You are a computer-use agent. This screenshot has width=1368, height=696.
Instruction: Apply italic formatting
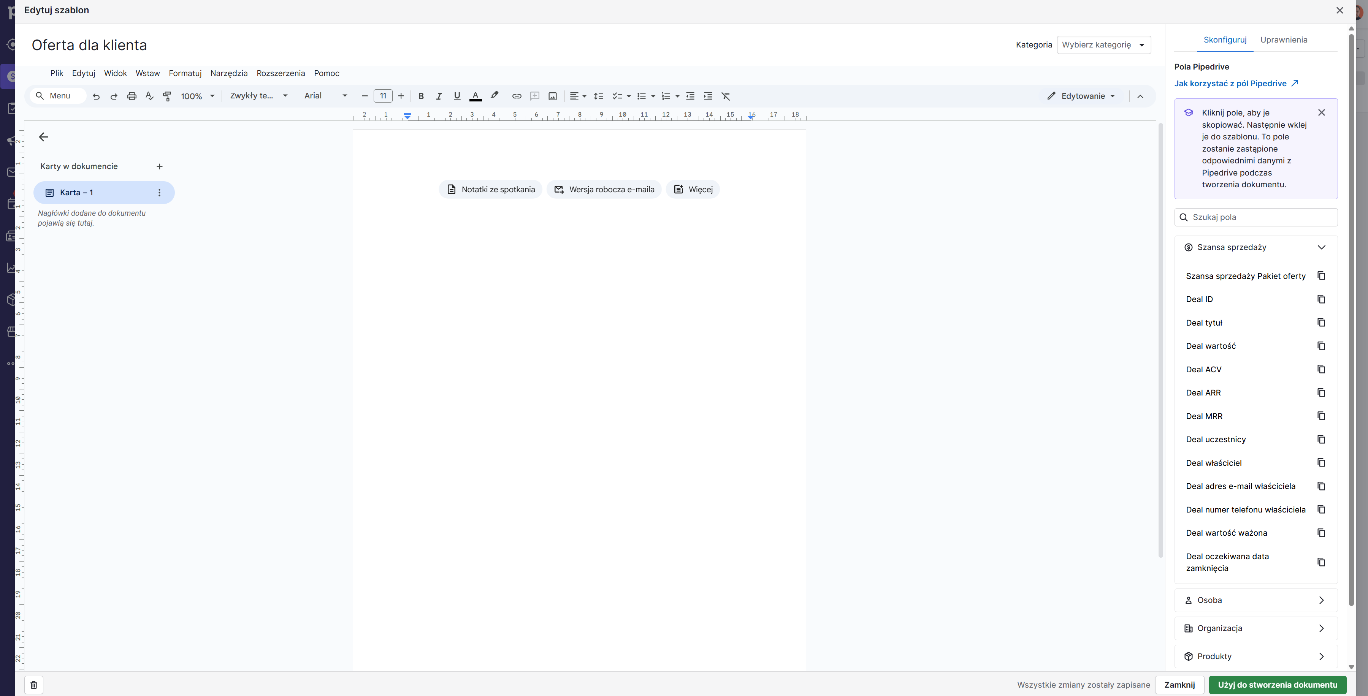click(439, 96)
